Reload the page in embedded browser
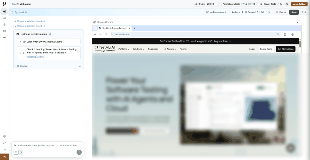 pyautogui.click(x=106, y=34)
